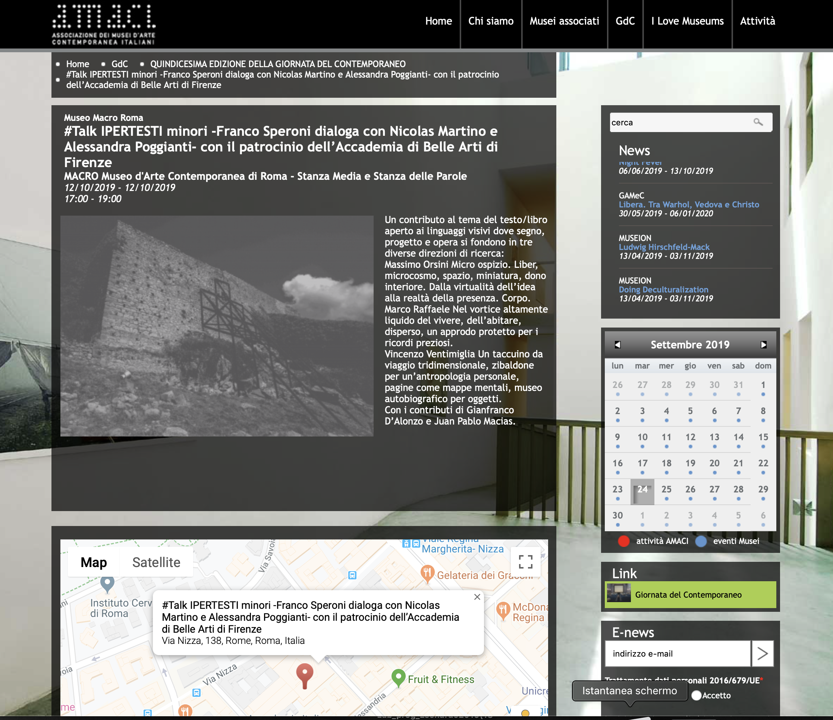Open the I Love Museums menu
The width and height of the screenshot is (833, 720).
pos(687,21)
